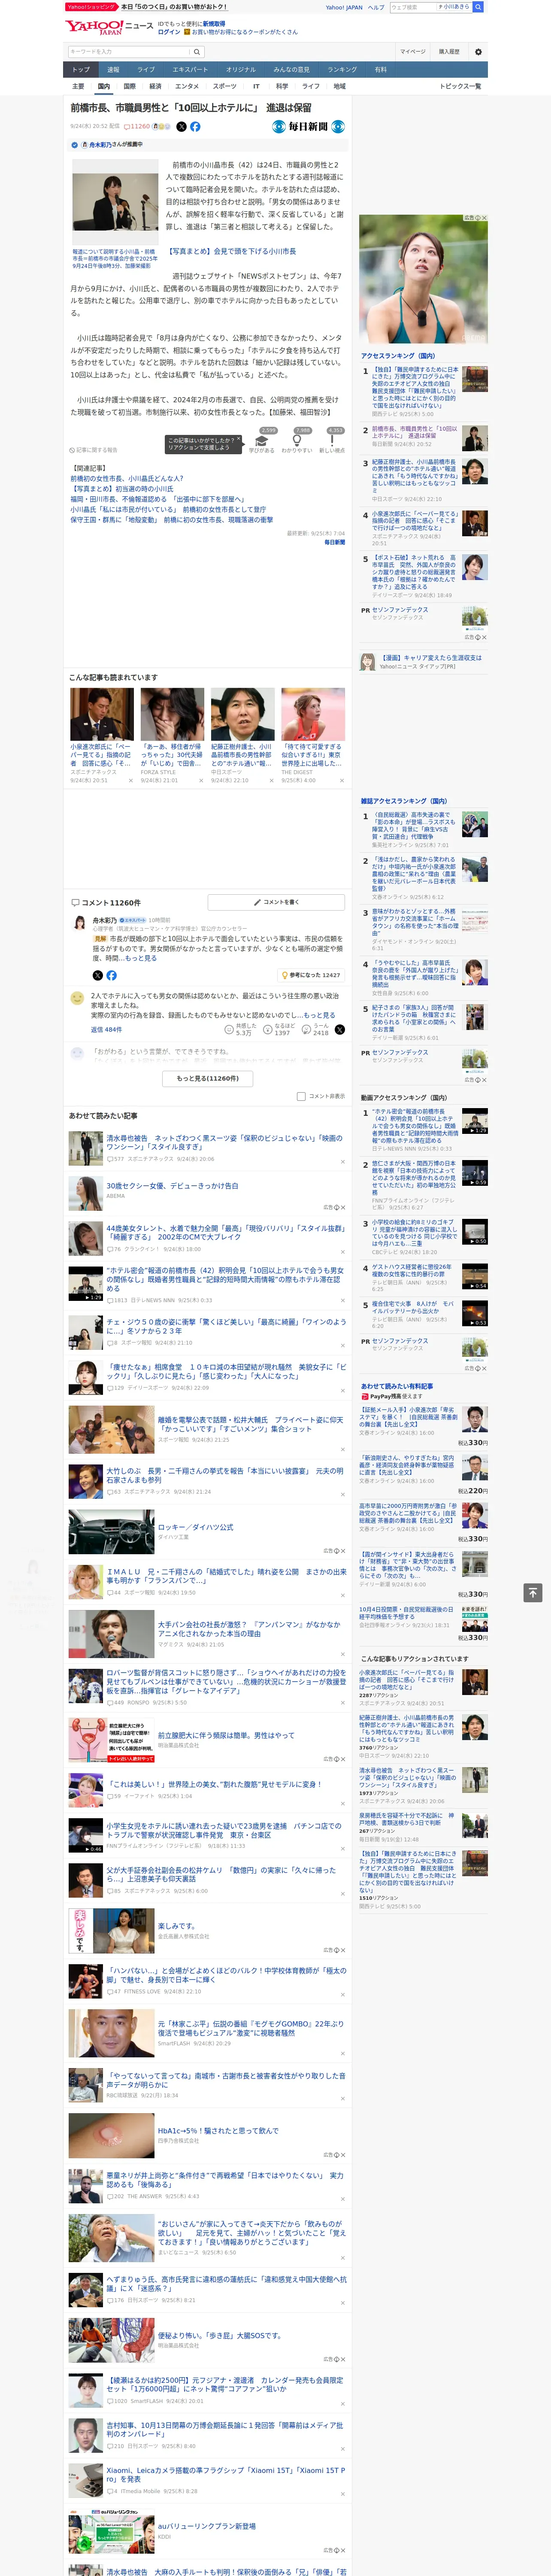Open the ライブ tab
The height and width of the screenshot is (2576, 551).
tap(146, 70)
